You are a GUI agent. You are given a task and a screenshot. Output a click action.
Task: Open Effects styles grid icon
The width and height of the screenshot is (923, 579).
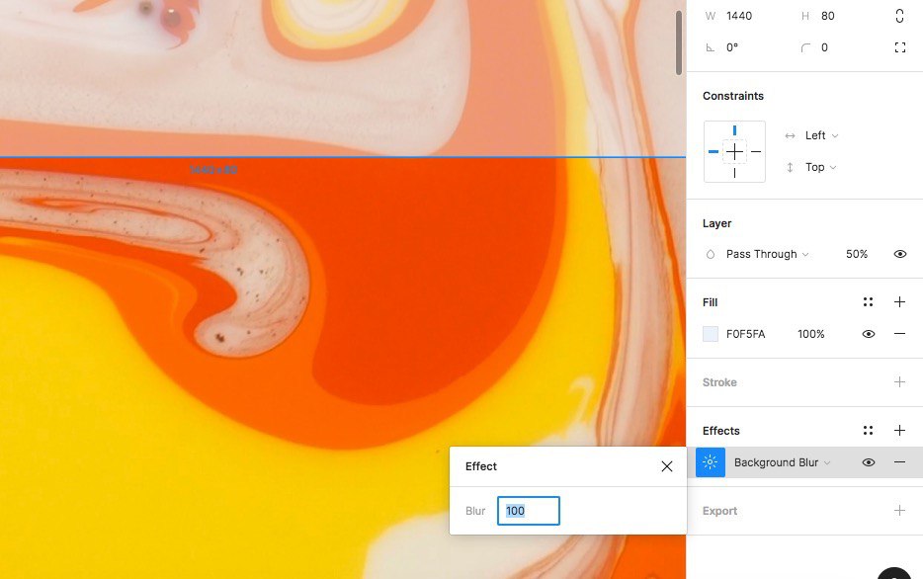868,430
